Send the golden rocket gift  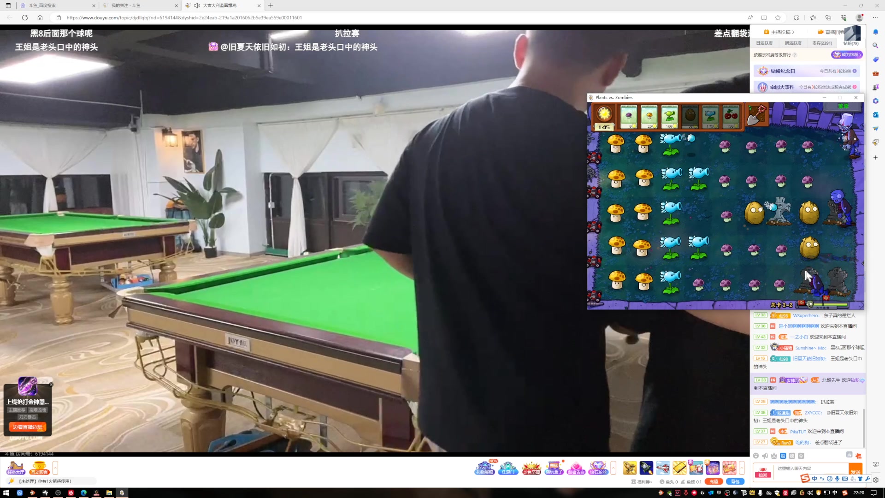pyautogui.click(x=630, y=468)
